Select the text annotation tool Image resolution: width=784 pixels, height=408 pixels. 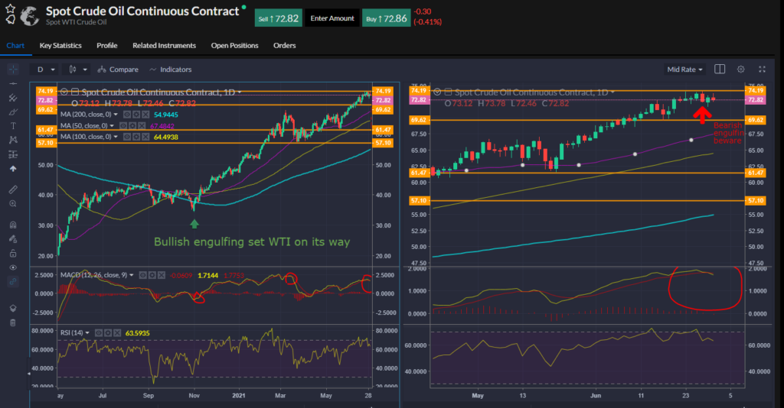[13, 127]
